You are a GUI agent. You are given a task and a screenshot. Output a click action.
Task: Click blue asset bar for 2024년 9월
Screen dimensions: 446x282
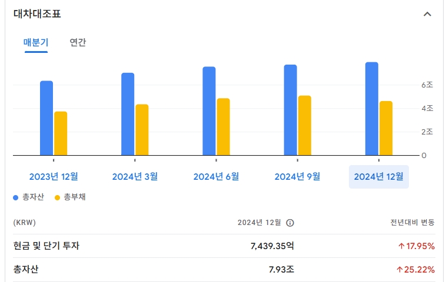point(291,110)
